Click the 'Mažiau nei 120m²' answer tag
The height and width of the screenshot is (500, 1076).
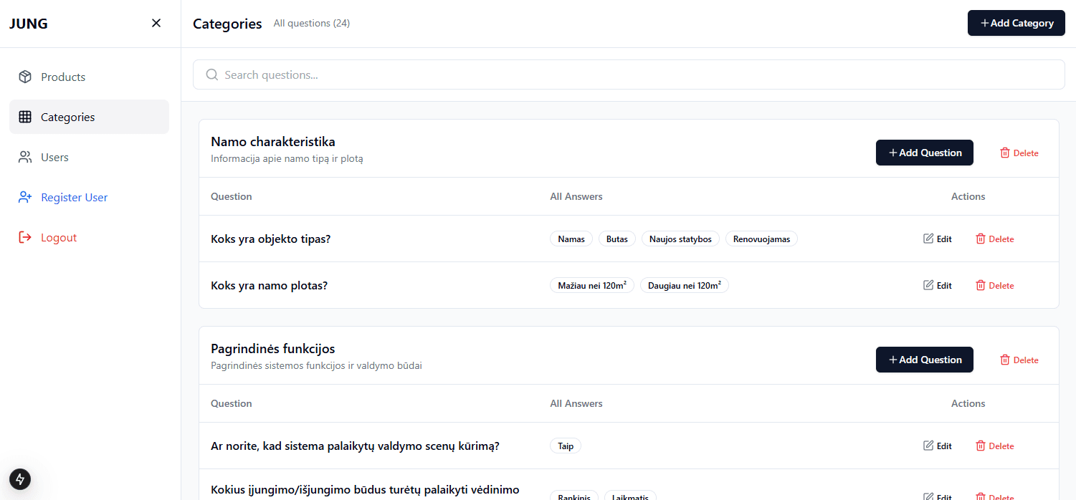tap(592, 285)
